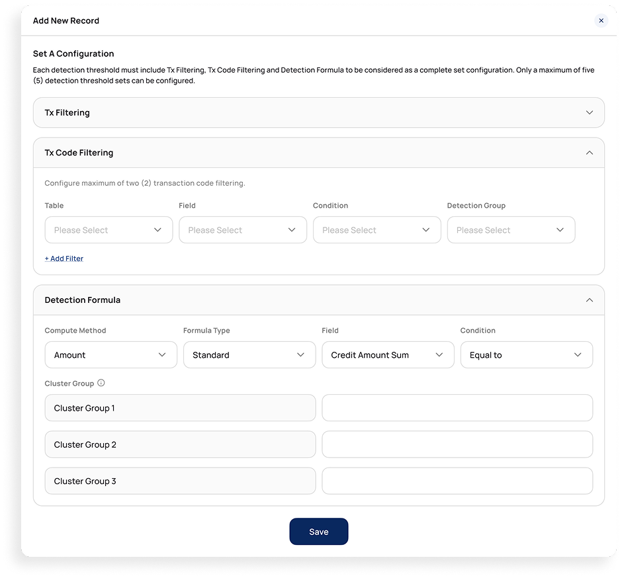Click the Save button
The height and width of the screenshot is (578, 622).
[318, 532]
